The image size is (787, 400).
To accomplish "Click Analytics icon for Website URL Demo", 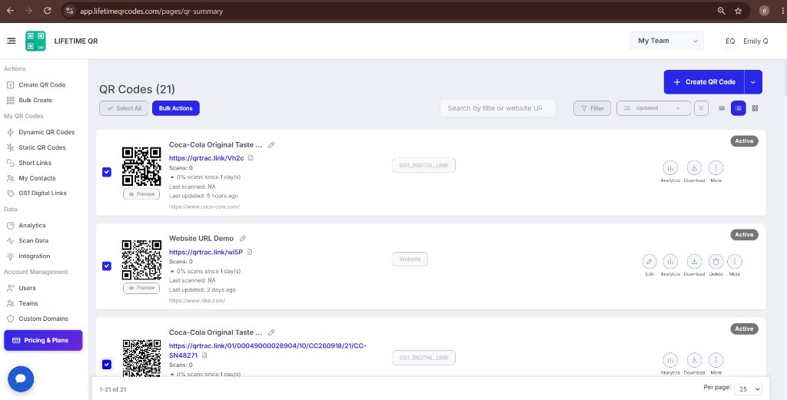I will point(670,261).
